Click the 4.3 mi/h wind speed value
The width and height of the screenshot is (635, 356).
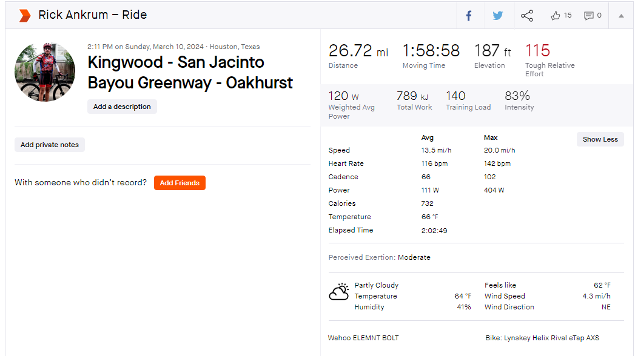click(x=596, y=296)
